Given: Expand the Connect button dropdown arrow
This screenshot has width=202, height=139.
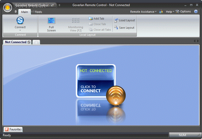Looking at the screenshot, I should click(20, 30).
